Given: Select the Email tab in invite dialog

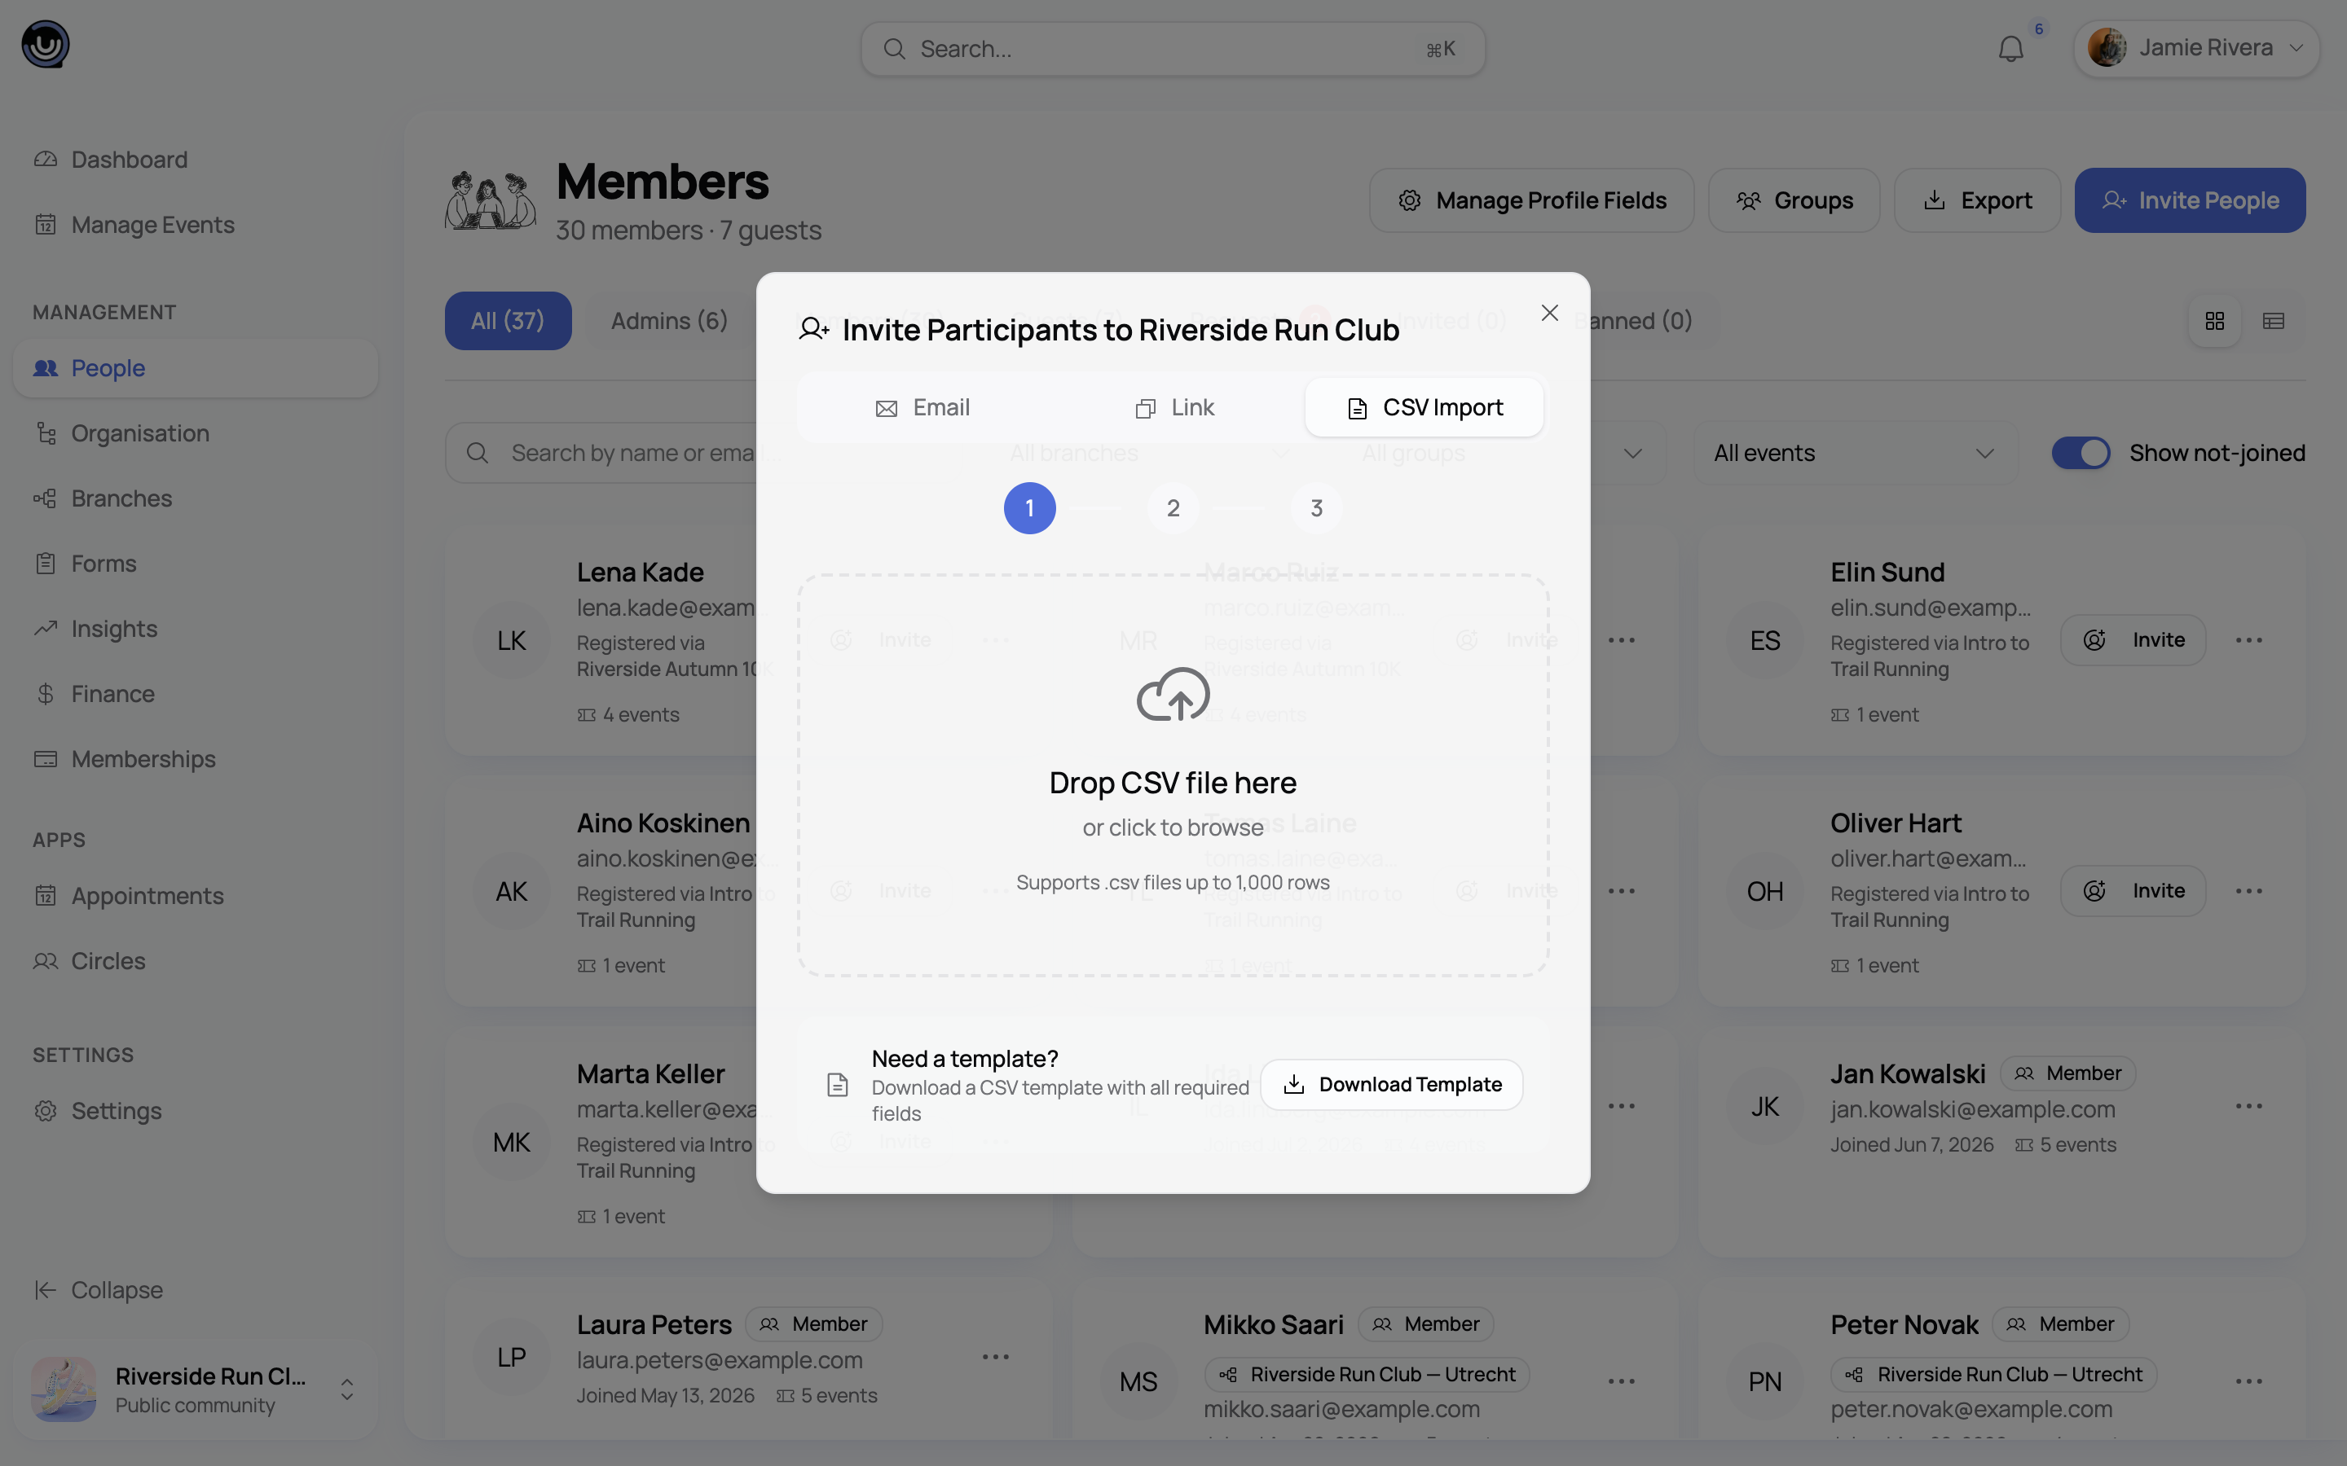Looking at the screenshot, I should pyautogui.click(x=923, y=408).
